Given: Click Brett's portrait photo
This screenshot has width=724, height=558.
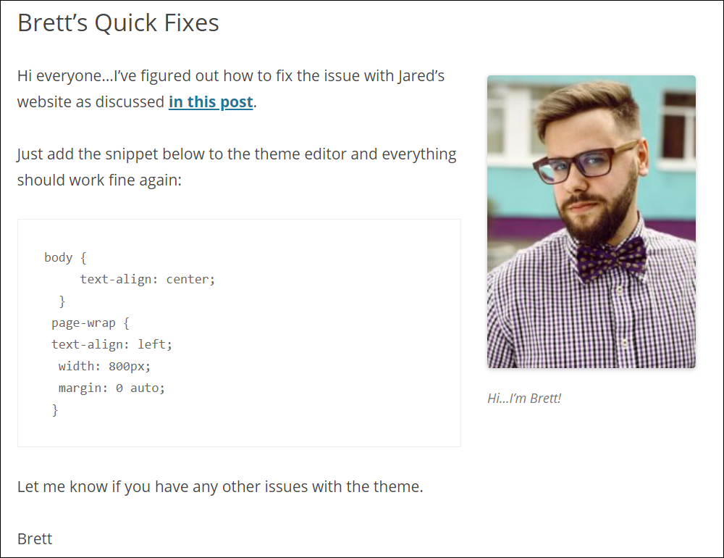Looking at the screenshot, I should 591,222.
